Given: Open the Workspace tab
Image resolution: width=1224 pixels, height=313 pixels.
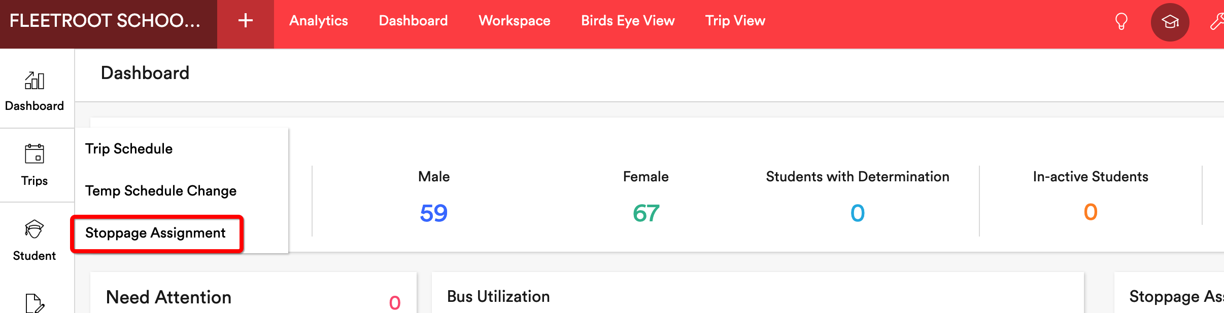Looking at the screenshot, I should pos(515,21).
